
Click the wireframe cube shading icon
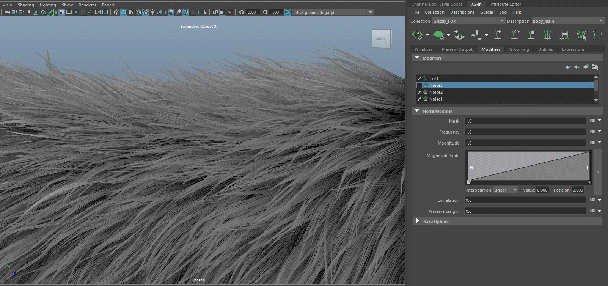click(116, 12)
